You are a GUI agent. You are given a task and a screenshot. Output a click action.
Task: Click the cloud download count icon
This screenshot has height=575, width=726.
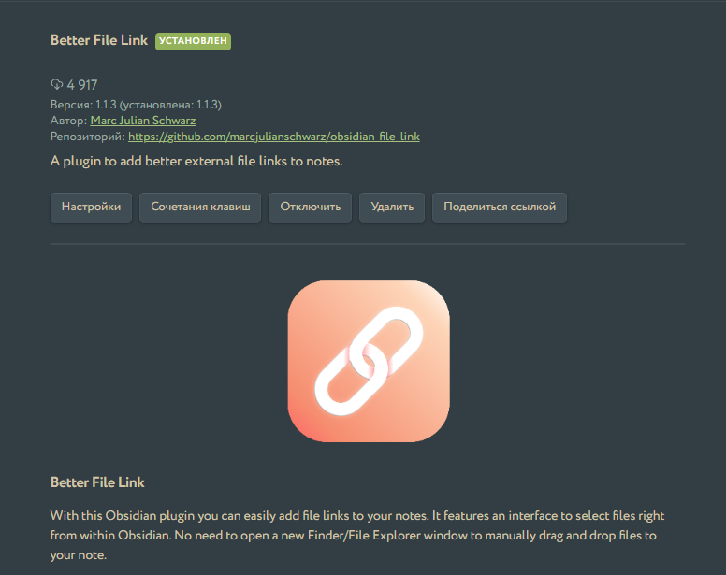pos(56,84)
